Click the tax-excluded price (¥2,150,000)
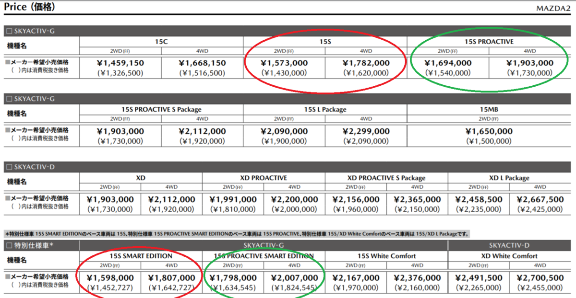Image resolution: width=576 pixels, height=298 pixels. pyautogui.click(x=417, y=209)
